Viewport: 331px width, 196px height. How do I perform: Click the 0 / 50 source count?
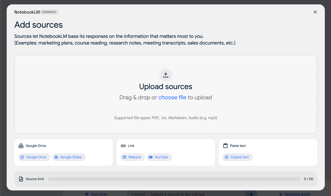coord(309,179)
